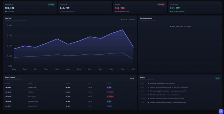The image size is (224, 114).
Task: Open the Overdue $16,900 card
Action: pos(140,8)
